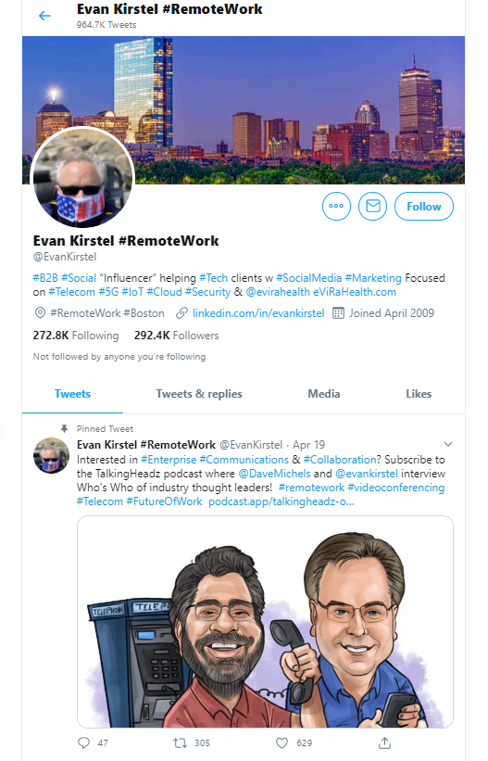Share the pinned tweet
488x761 pixels.
pos(384,742)
